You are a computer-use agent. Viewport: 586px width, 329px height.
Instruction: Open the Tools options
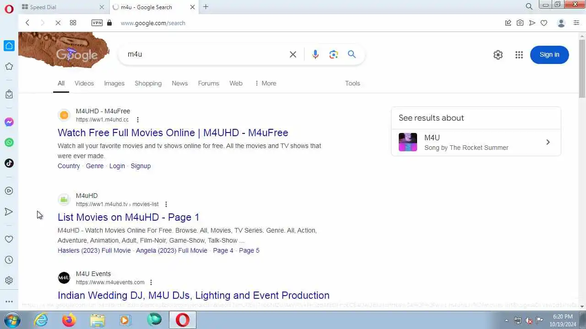tap(353, 83)
